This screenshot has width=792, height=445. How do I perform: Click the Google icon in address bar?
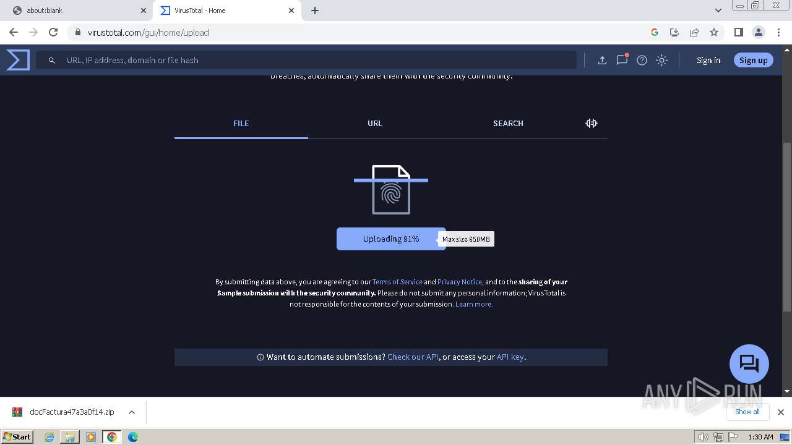coord(655,32)
